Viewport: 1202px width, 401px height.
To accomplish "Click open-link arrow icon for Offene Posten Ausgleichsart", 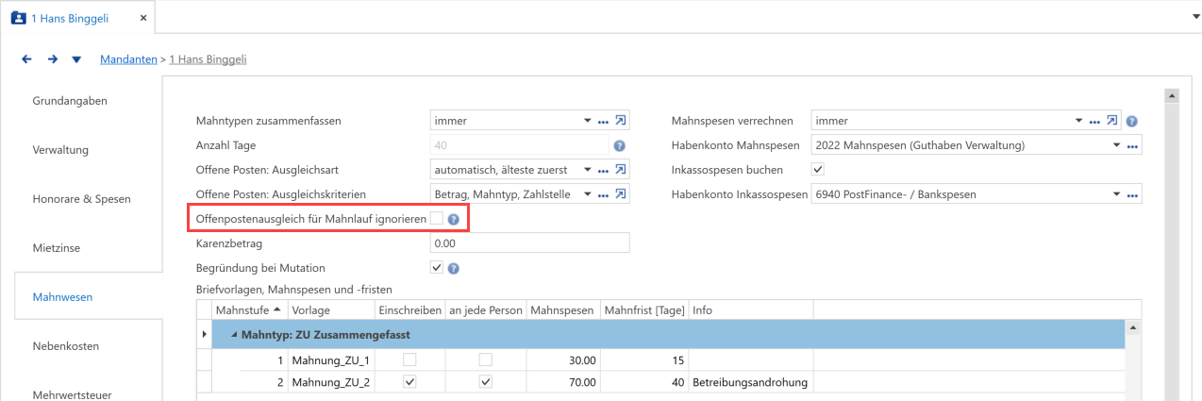I will pos(621,170).
